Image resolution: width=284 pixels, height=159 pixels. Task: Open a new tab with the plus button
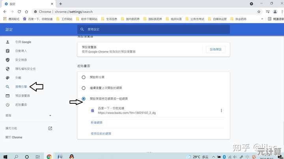(x=60, y=4)
